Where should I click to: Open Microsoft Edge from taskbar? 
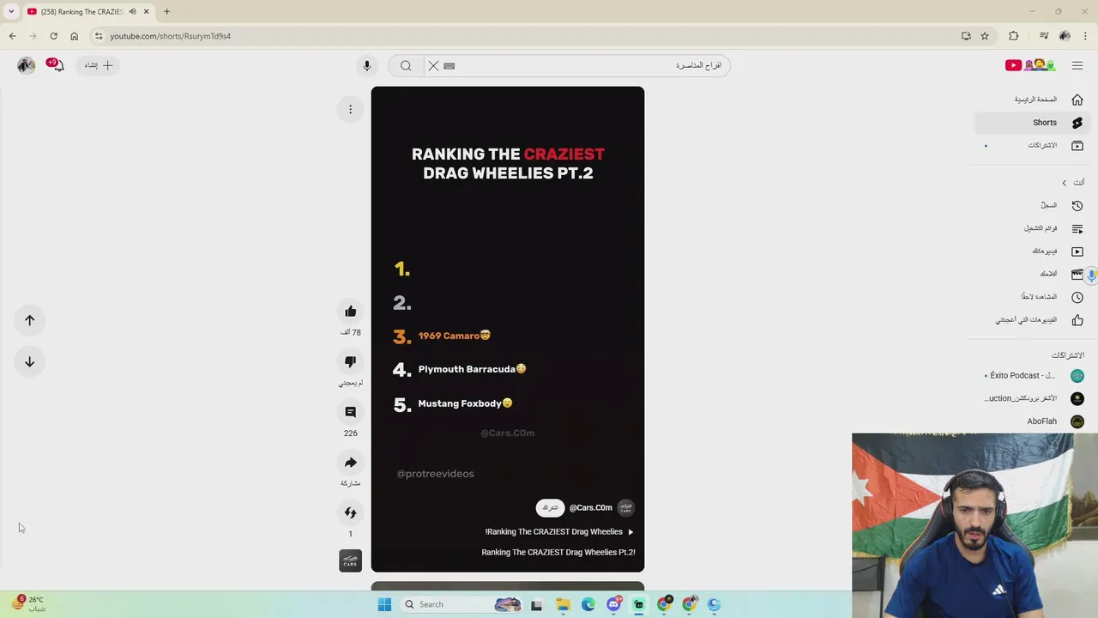[x=588, y=604]
